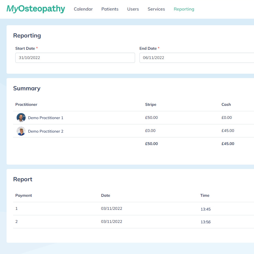The width and height of the screenshot is (254, 254).
Task: Go to the Patients page
Action: point(110,9)
